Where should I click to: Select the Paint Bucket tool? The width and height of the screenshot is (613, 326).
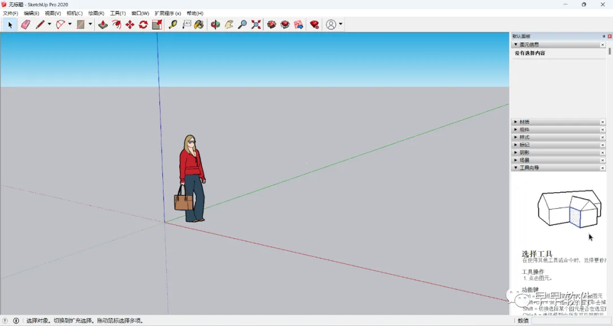(199, 24)
